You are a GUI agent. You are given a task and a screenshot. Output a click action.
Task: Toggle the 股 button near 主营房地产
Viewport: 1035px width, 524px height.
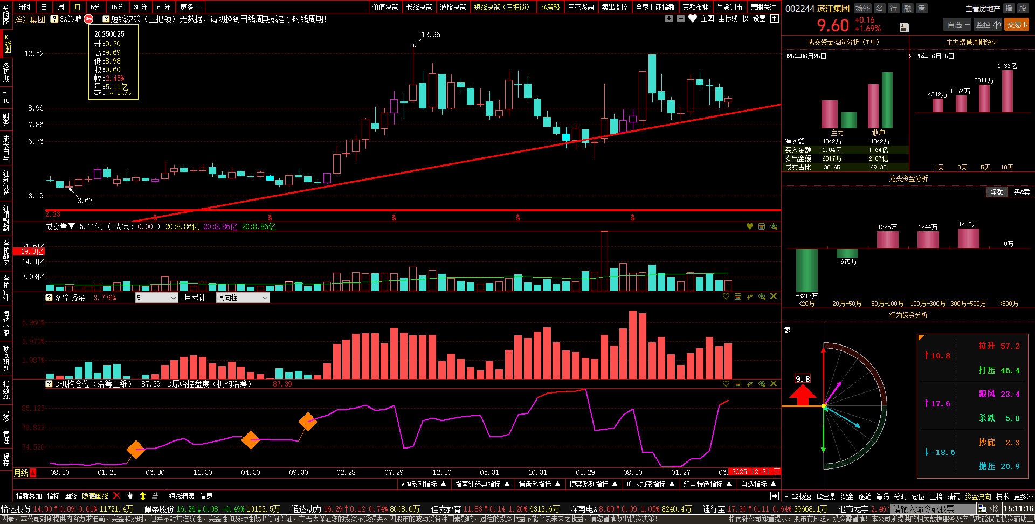point(1023,8)
